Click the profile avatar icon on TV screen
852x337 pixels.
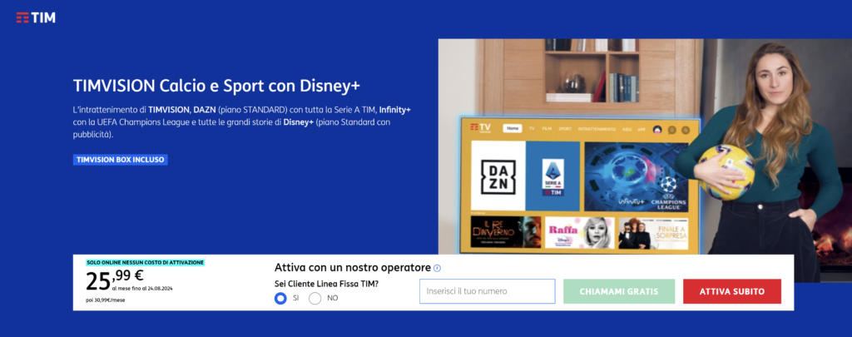click(657, 129)
